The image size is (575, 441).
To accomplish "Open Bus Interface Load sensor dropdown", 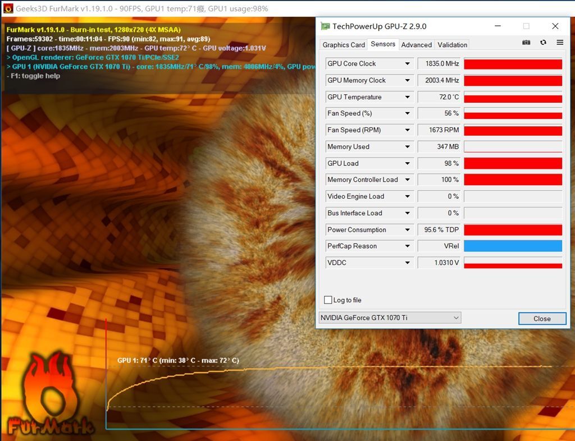I will point(408,213).
